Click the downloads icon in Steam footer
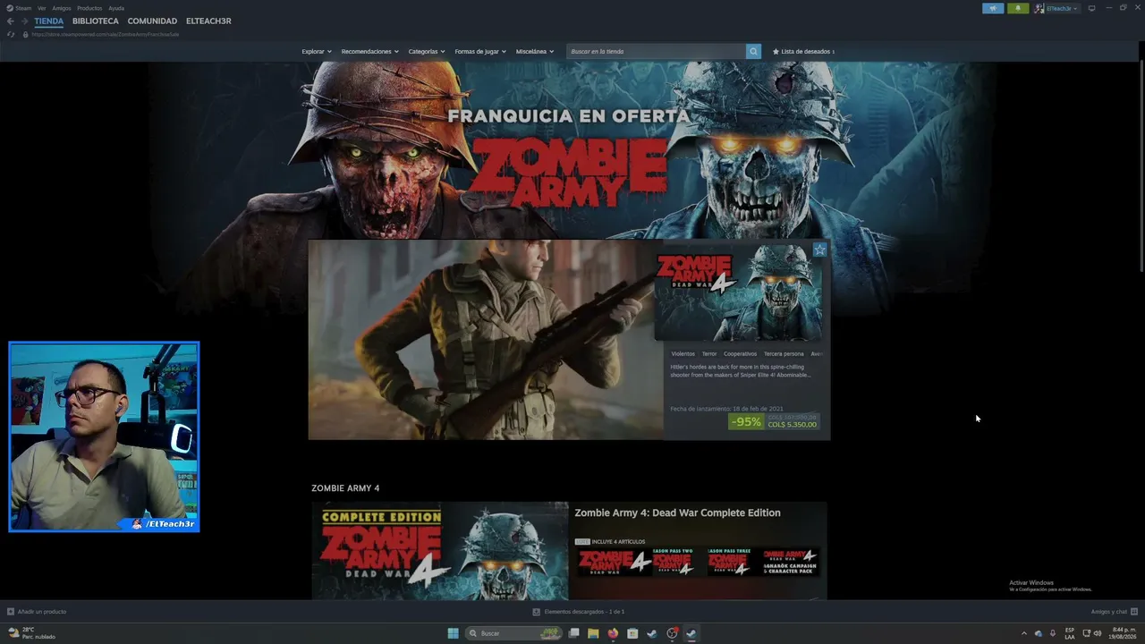 (537, 612)
